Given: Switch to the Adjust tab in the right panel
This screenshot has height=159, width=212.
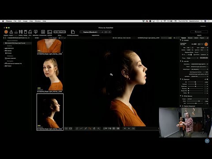Looking at the screenshot, I should pyautogui.click(x=196, y=38).
